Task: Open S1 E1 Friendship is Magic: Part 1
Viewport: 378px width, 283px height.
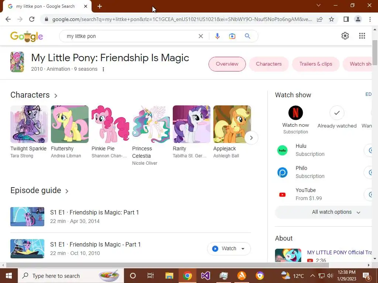Action: [94, 213]
